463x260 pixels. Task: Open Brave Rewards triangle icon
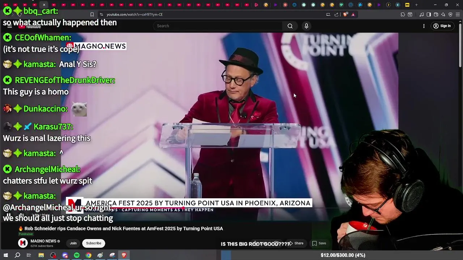[353, 14]
